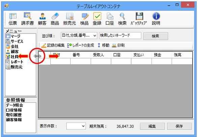
Task: Open the 伝票 toolbar icon
Action: (12, 19)
